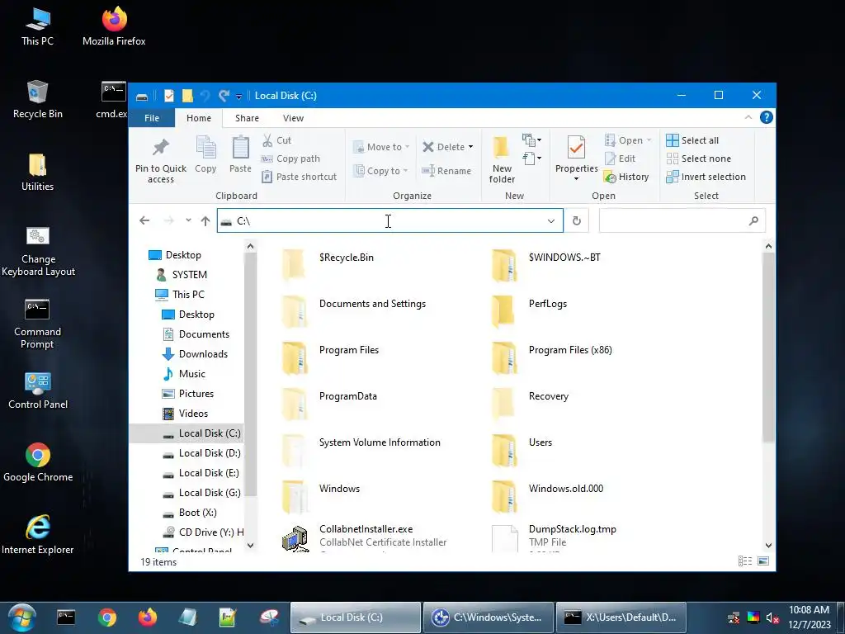This screenshot has height=634, width=845.
Task: Open Customize Quick Access Toolbar dropdown
Action: coord(238,97)
